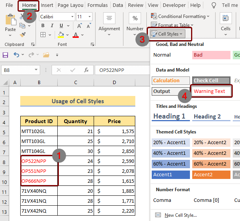The image size is (240, 221).
Task: Open font size 11 dropdown
Action: point(89,16)
